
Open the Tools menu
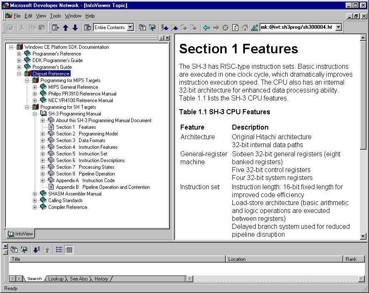tap(55, 16)
